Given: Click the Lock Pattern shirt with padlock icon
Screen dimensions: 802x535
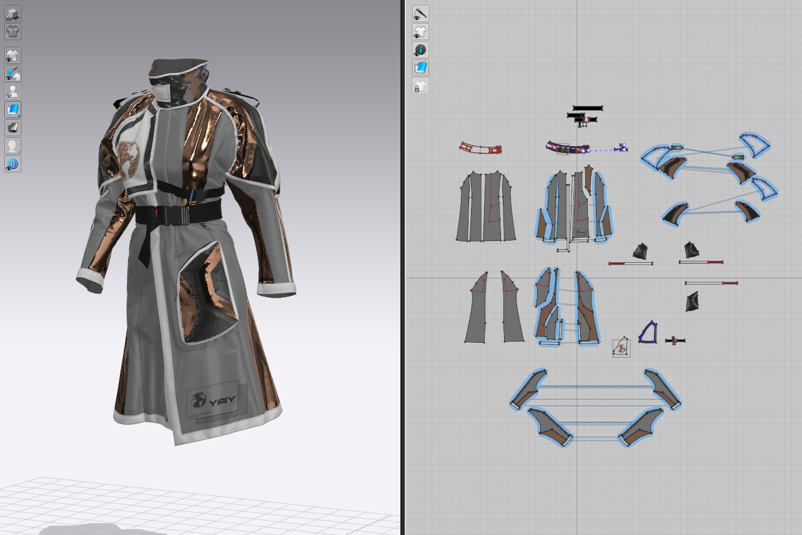Looking at the screenshot, I should pyautogui.click(x=420, y=86).
